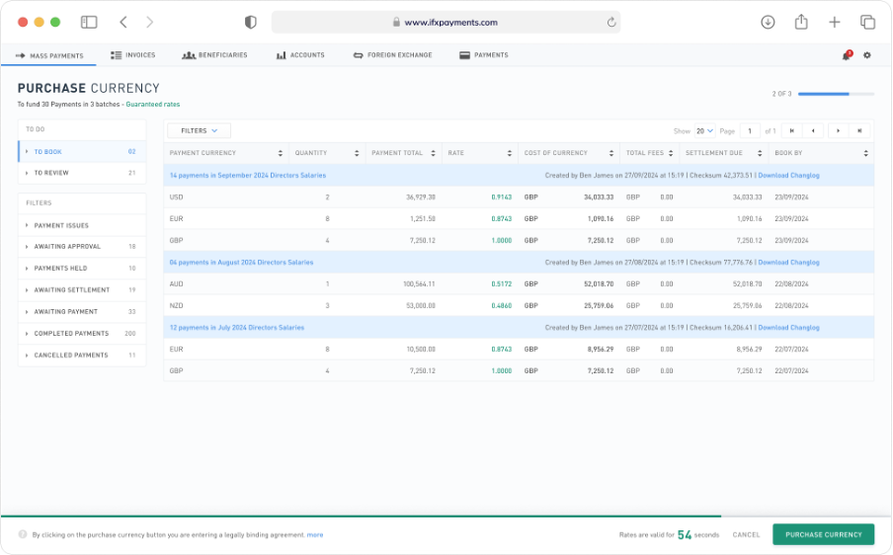Click the browser address bar
Image resolution: width=893 pixels, height=555 pixels.
(x=446, y=22)
